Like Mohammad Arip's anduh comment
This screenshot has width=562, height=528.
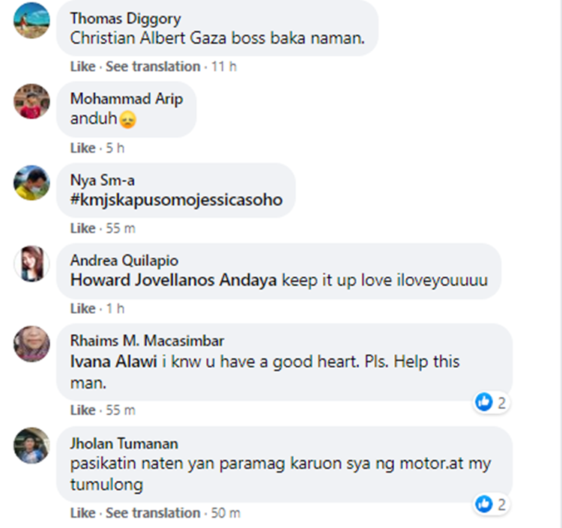pyautogui.click(x=82, y=148)
